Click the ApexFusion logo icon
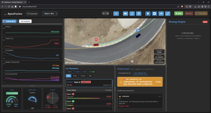Viewport: 211px width, 113px height. [x=5, y=14]
